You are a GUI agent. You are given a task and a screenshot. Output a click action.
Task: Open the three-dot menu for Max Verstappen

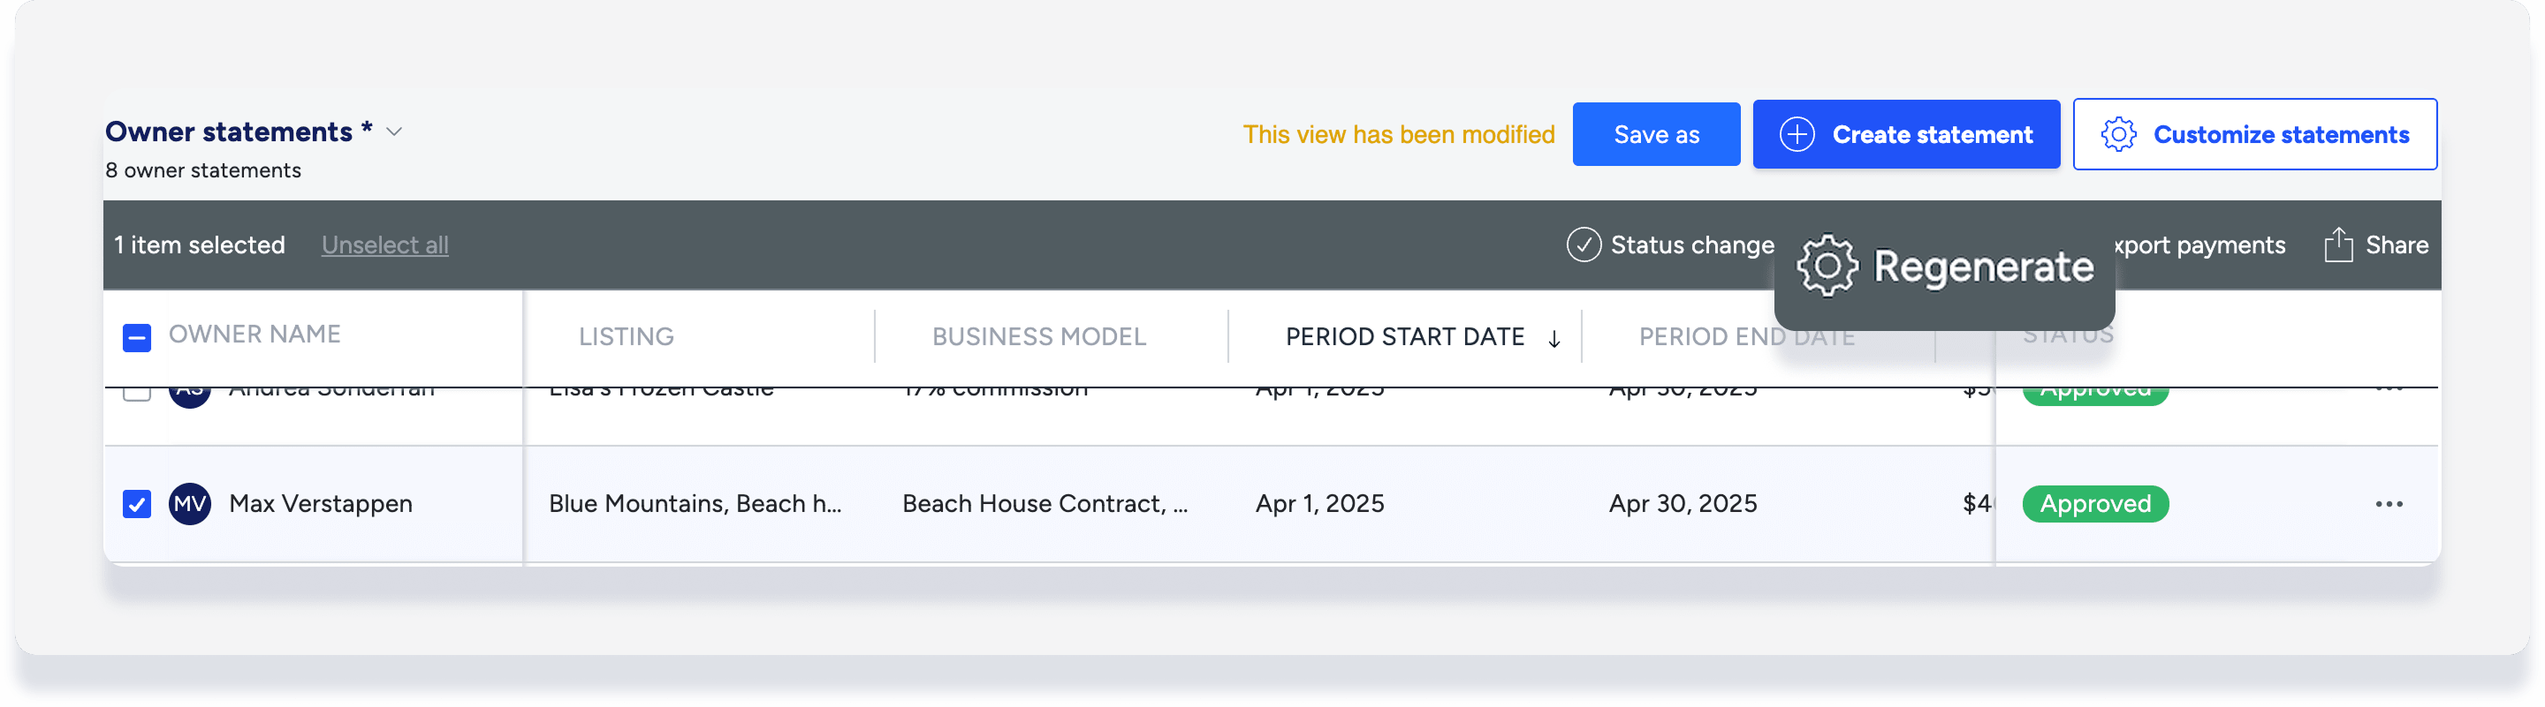click(x=2388, y=504)
